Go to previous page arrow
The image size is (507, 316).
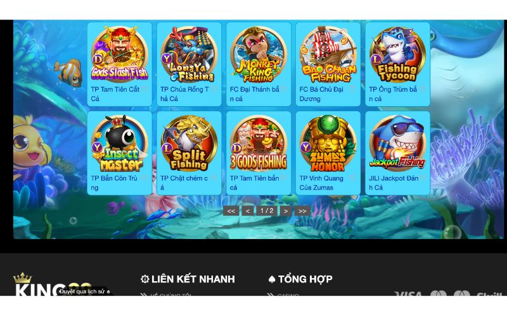click(x=248, y=211)
